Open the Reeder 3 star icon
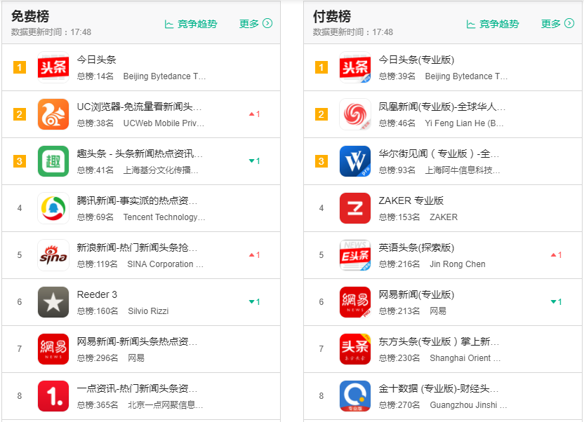The height and width of the screenshot is (422, 584). point(53,302)
